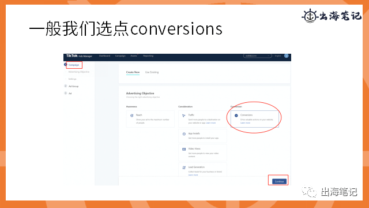This screenshot has height=208, width=369.
Task: Click the Video Views objective icon
Action: (x=184, y=149)
